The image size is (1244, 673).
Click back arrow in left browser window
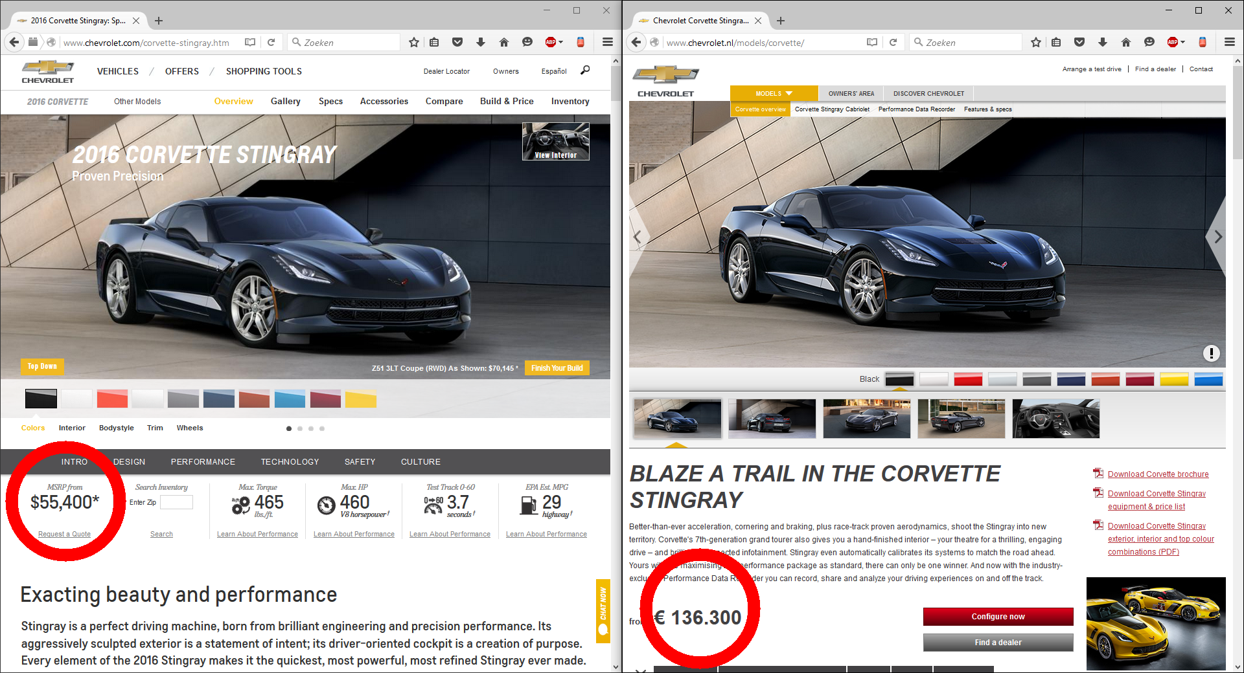pyautogui.click(x=14, y=42)
